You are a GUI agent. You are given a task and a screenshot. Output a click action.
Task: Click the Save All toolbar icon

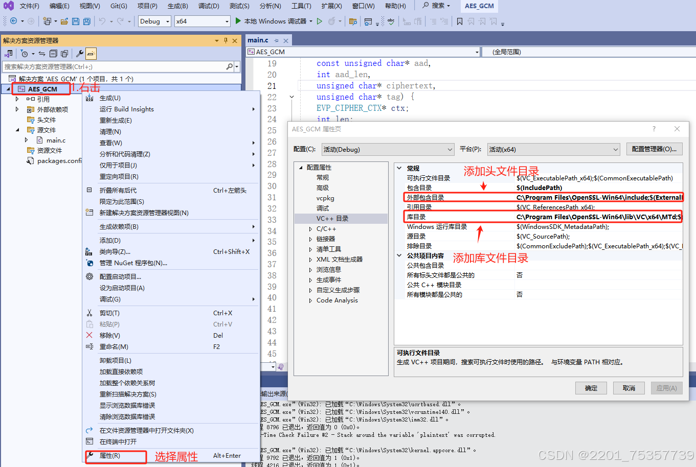pos(86,21)
